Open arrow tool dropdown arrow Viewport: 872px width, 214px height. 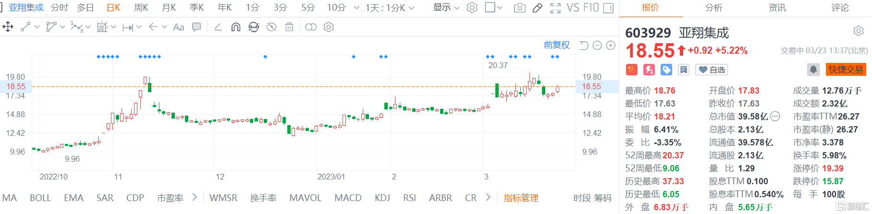tap(164, 27)
